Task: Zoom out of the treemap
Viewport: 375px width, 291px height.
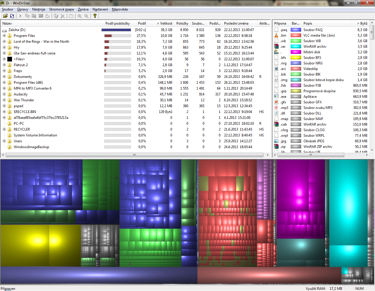Action: [86, 16]
